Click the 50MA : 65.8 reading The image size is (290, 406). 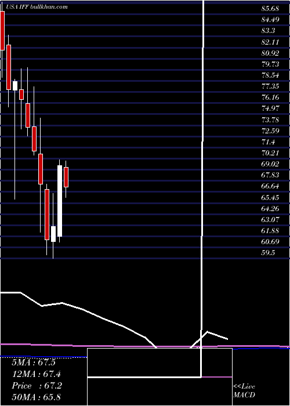tap(37, 397)
